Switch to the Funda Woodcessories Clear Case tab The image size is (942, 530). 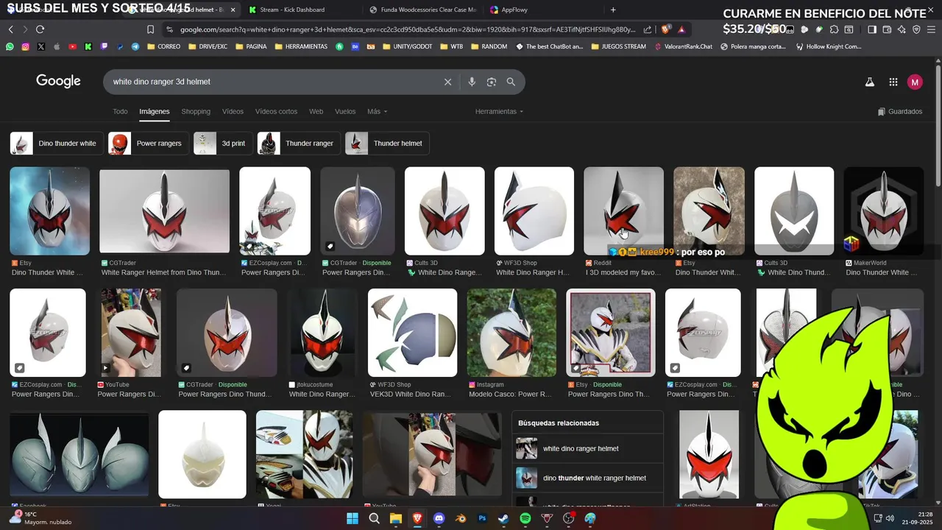point(422,10)
